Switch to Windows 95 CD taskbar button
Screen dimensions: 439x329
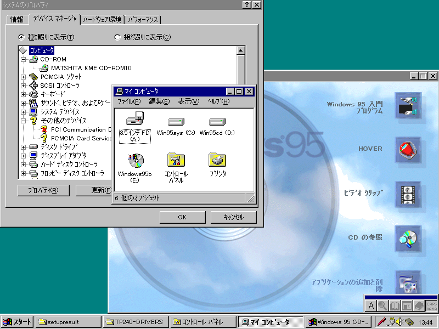[x=339, y=322]
